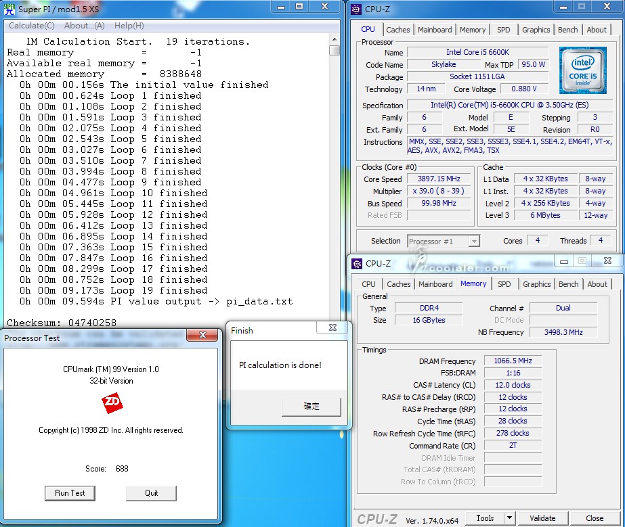Click the ZD logo in Processor Test
This screenshot has width=625, height=527.
[x=112, y=403]
